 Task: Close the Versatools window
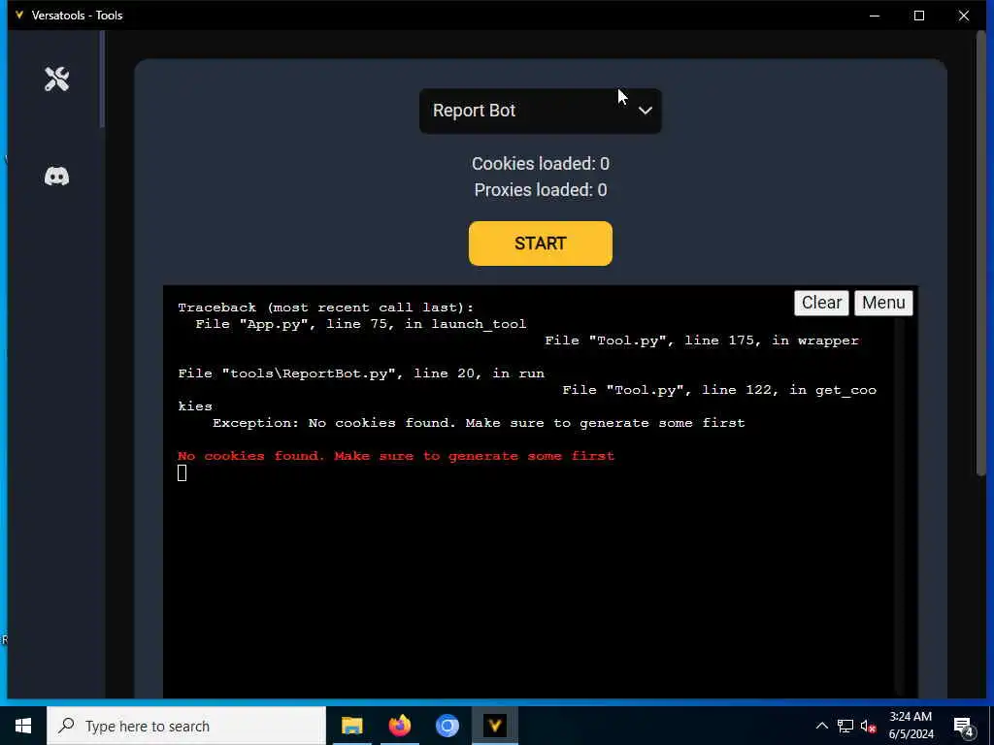click(x=964, y=16)
